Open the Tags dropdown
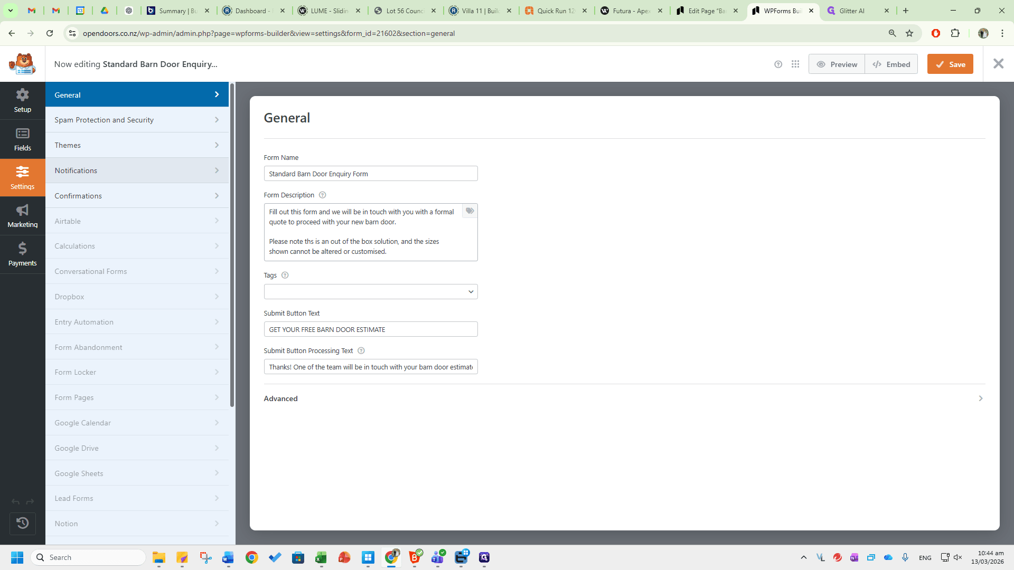 371,292
